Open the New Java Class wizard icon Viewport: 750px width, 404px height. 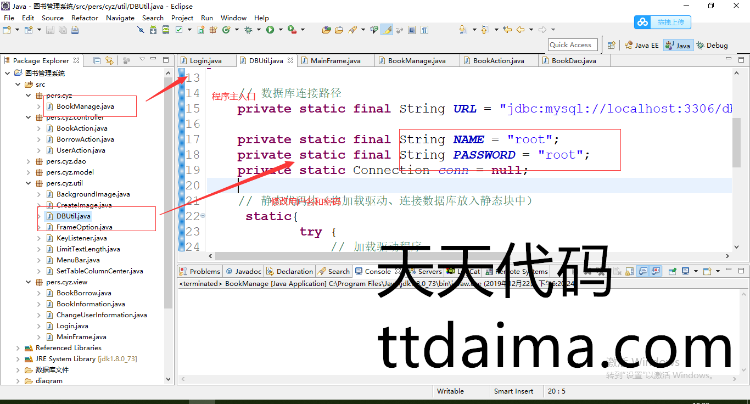point(226,30)
